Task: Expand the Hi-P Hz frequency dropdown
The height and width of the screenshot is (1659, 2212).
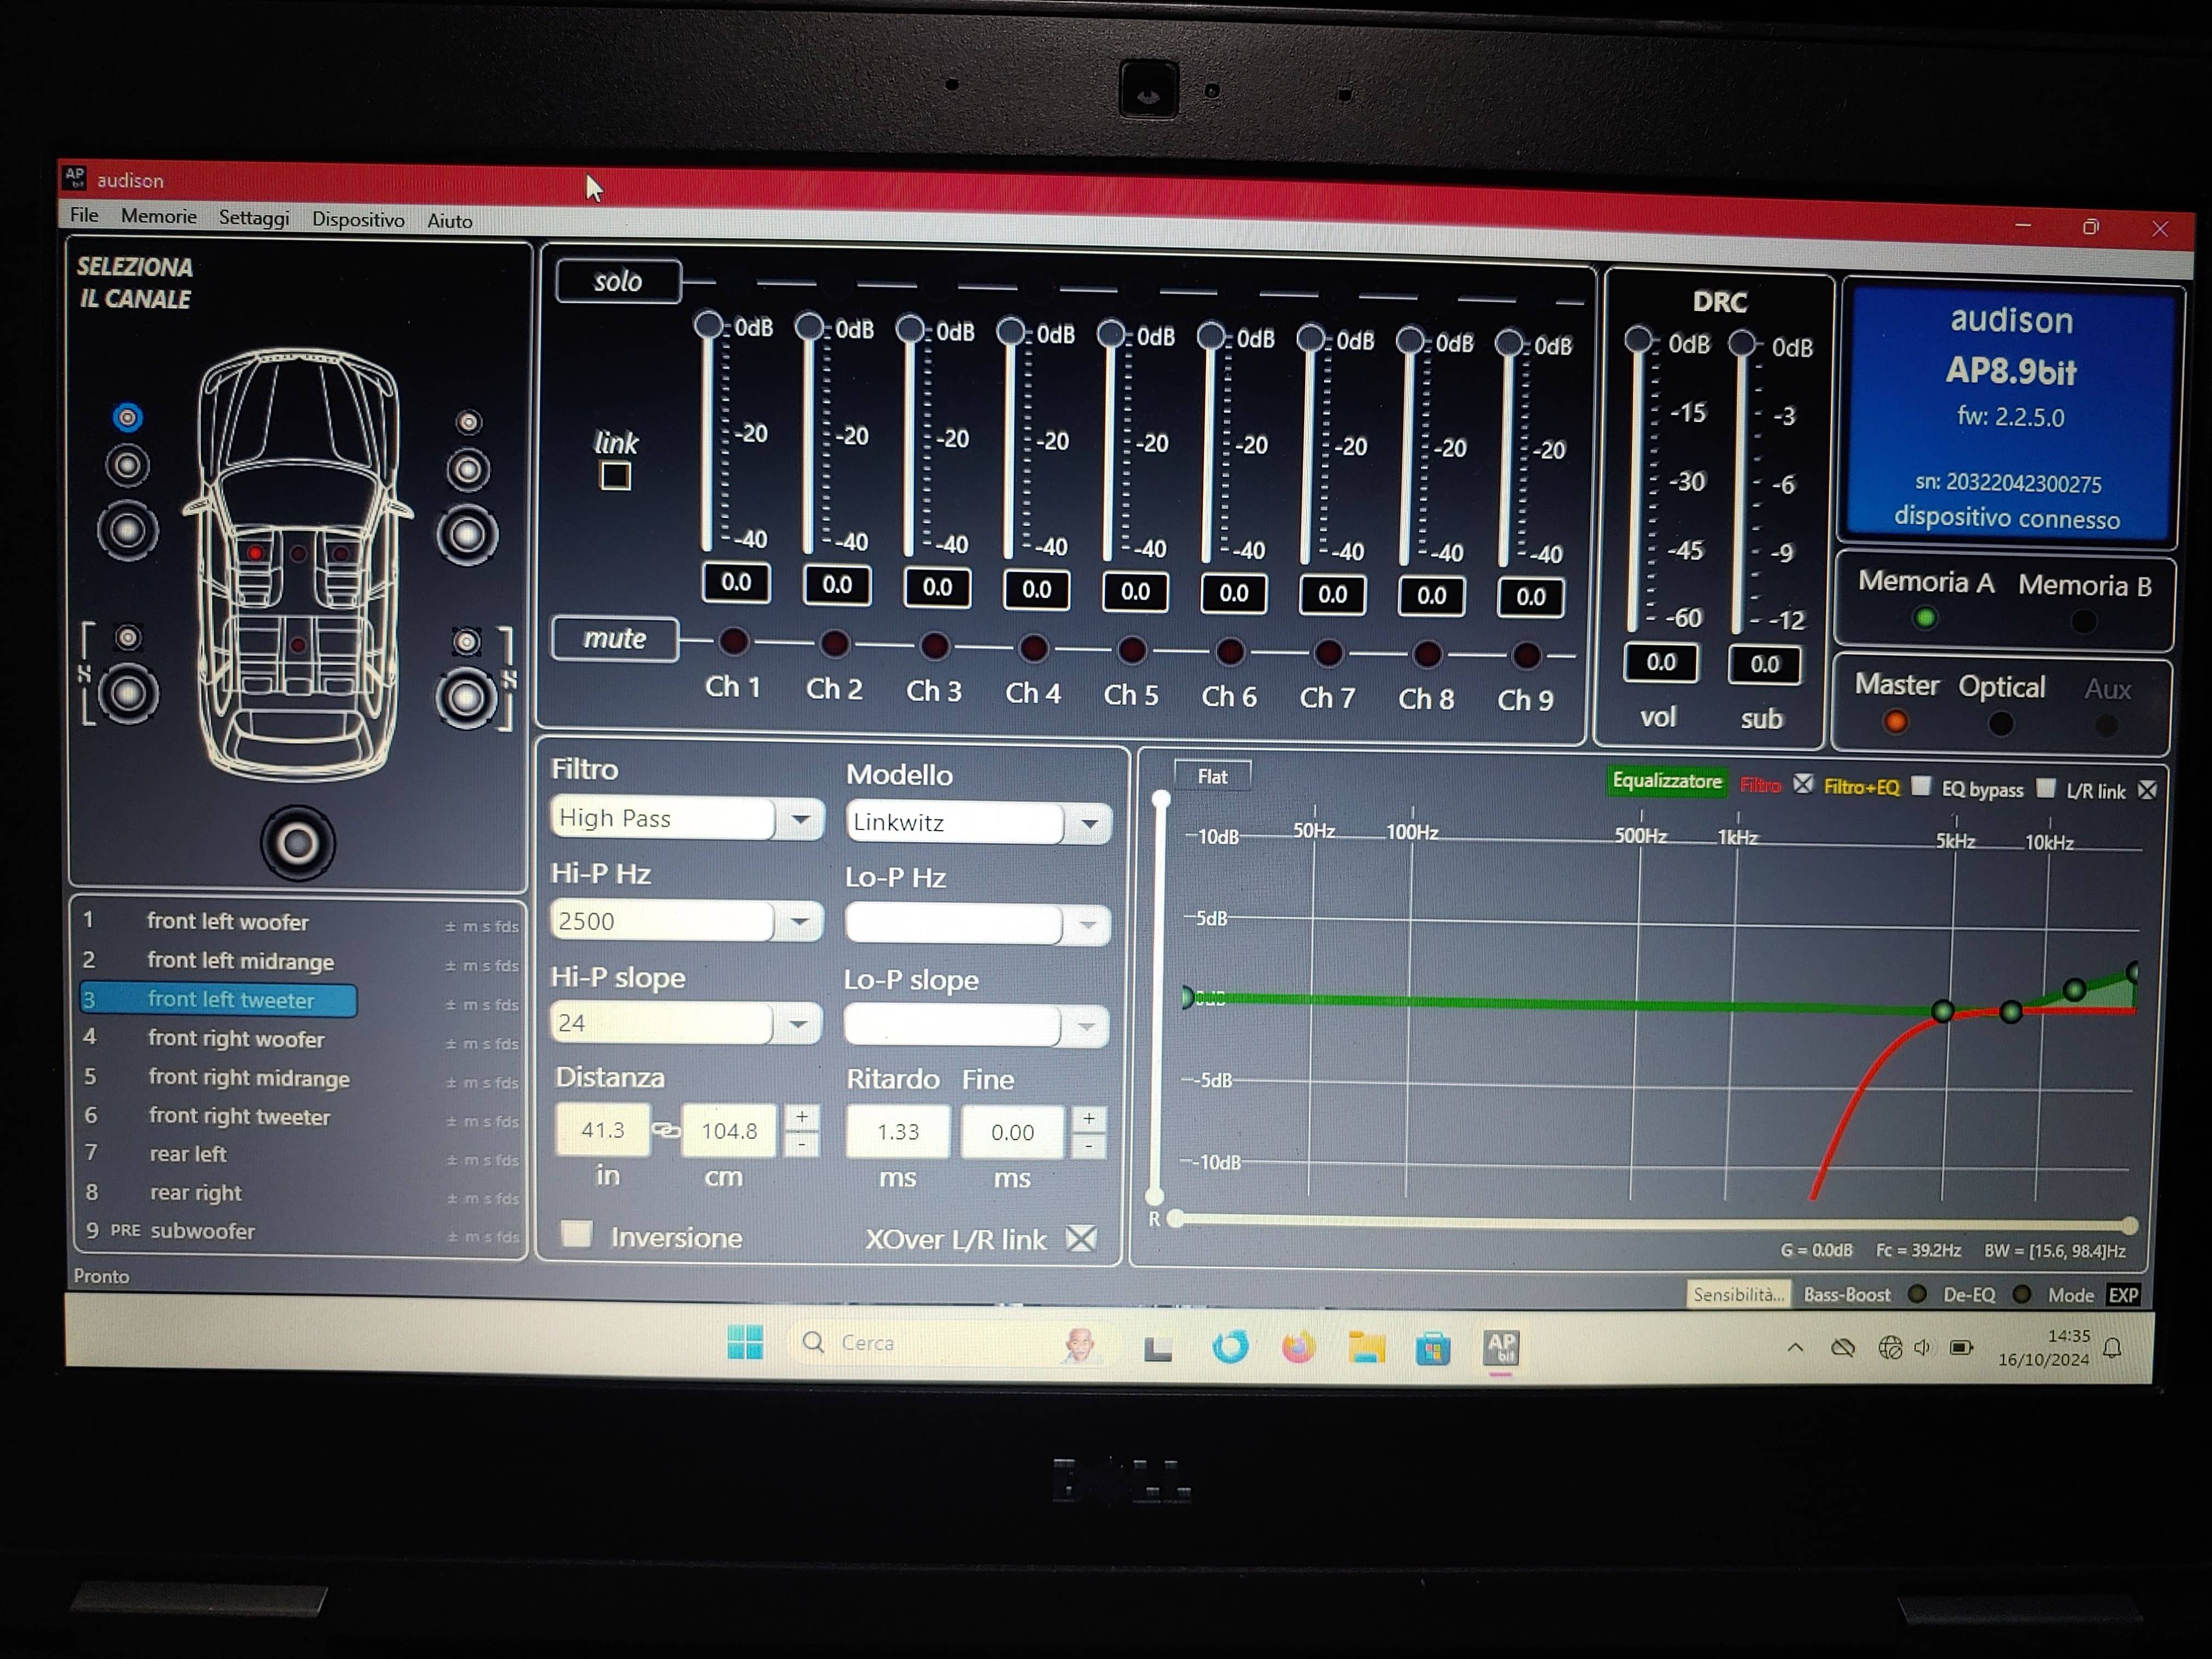Action: tap(799, 922)
